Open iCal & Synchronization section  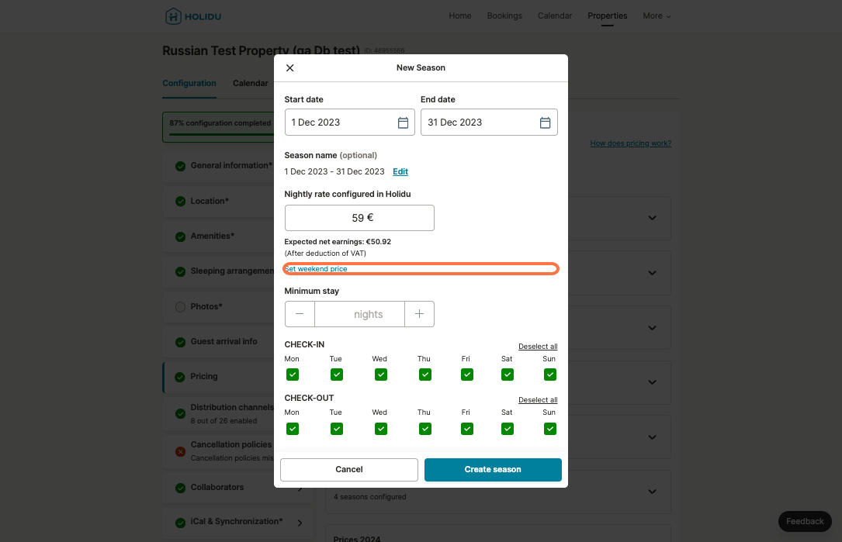click(x=238, y=522)
